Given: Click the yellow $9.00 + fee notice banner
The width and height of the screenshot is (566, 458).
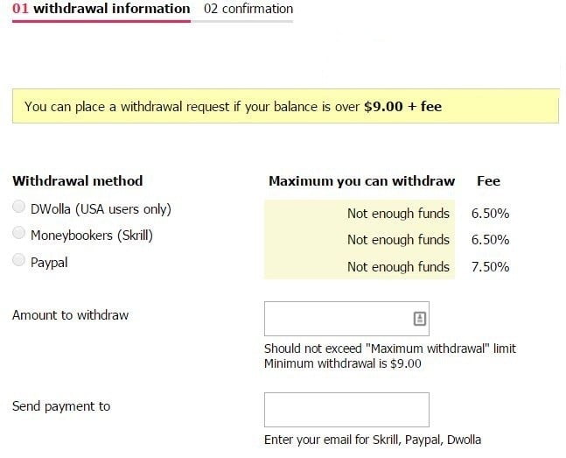Looking at the screenshot, I should coord(285,106).
